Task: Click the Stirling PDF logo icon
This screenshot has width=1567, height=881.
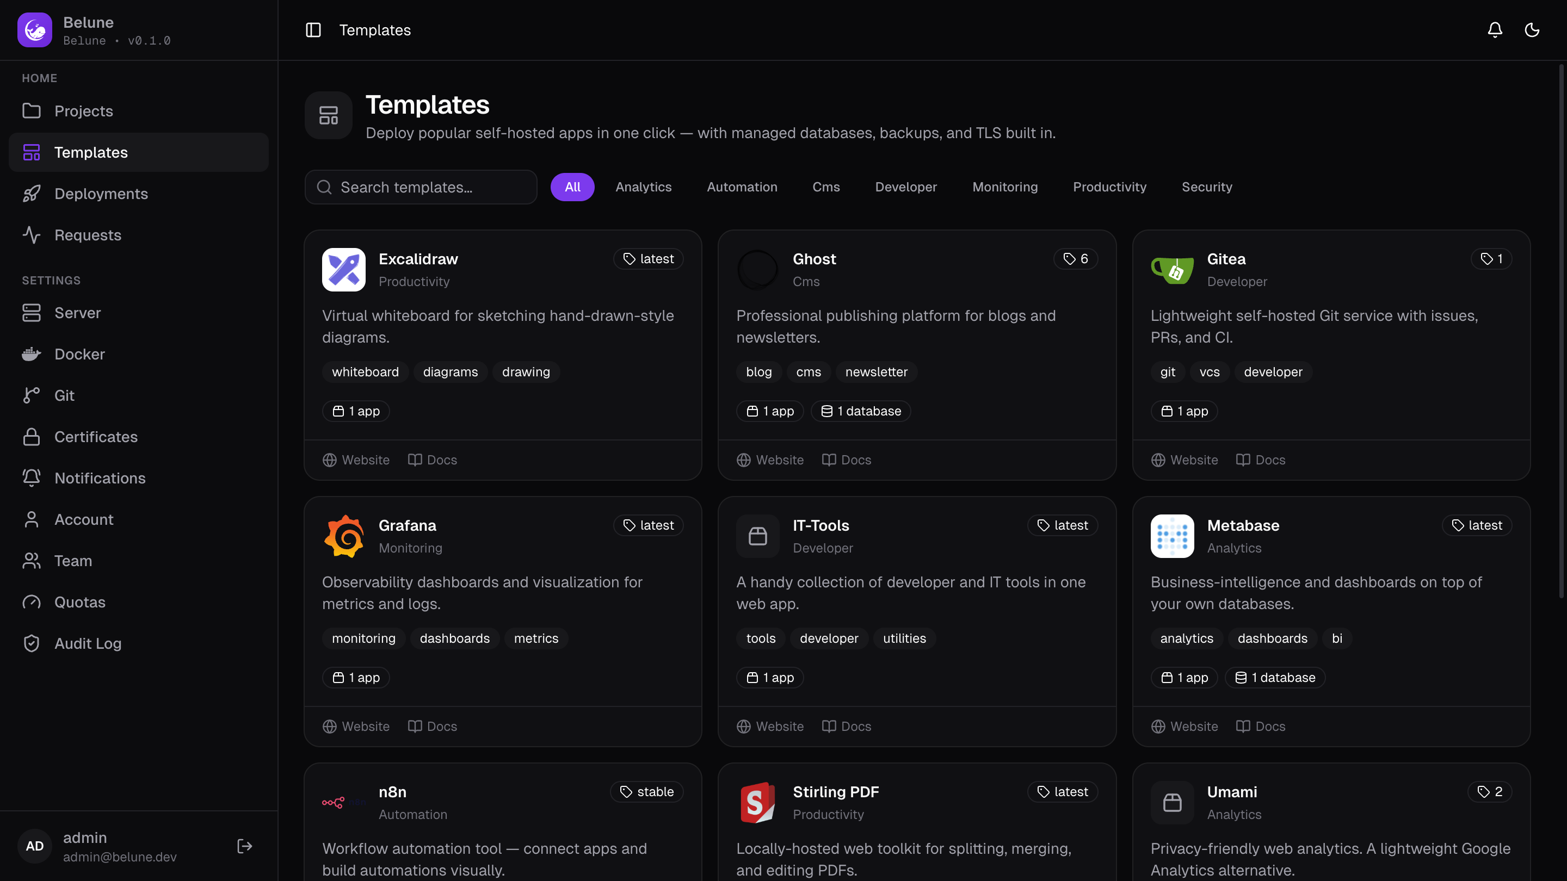Action: (757, 803)
